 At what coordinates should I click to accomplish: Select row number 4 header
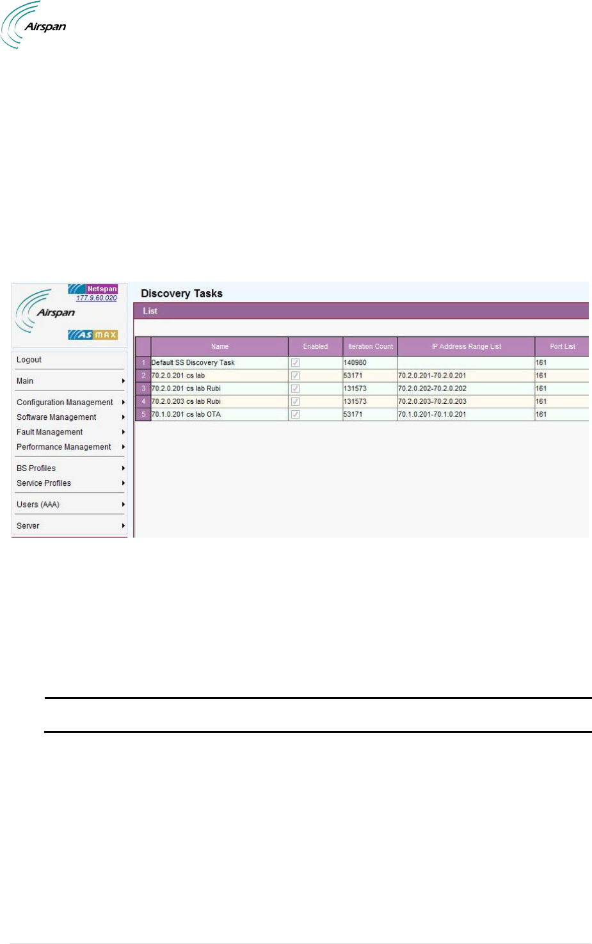pyautogui.click(x=143, y=401)
